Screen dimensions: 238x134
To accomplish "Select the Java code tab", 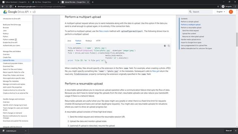I will coord(69,41).
